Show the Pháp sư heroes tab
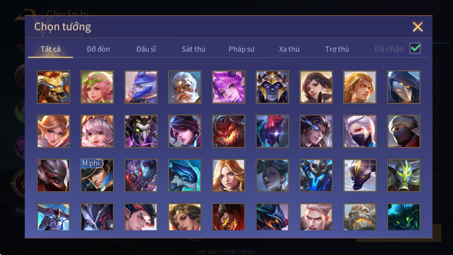The width and height of the screenshot is (453, 255). click(x=241, y=49)
